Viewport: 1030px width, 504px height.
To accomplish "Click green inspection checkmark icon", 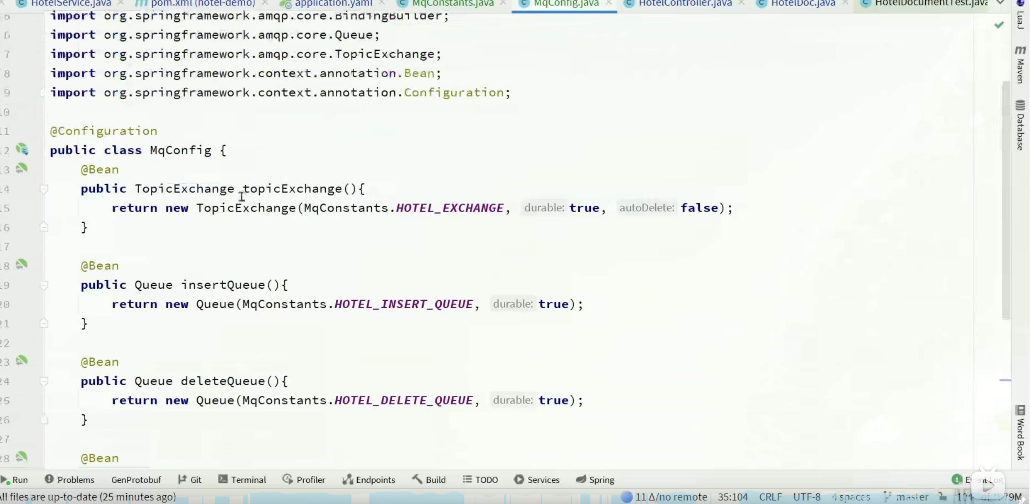I will [x=999, y=25].
